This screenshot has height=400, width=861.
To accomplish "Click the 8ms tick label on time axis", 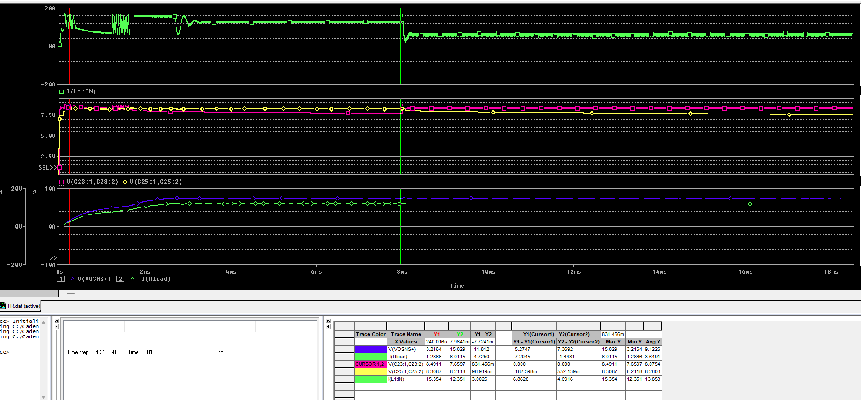I will 402,272.
